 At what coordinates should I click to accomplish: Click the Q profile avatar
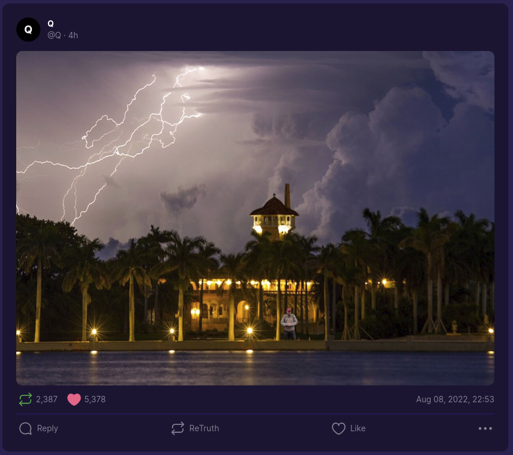(x=28, y=30)
